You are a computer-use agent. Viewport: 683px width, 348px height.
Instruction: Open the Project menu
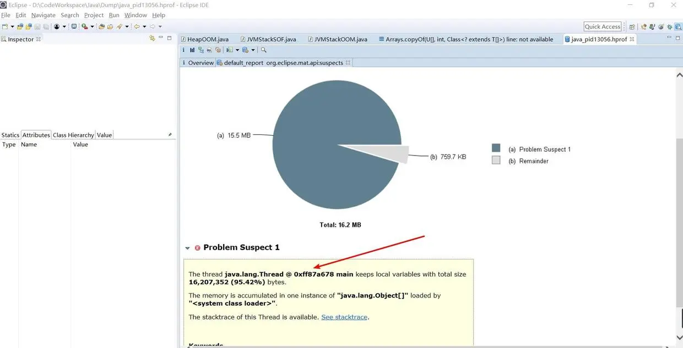click(x=94, y=15)
